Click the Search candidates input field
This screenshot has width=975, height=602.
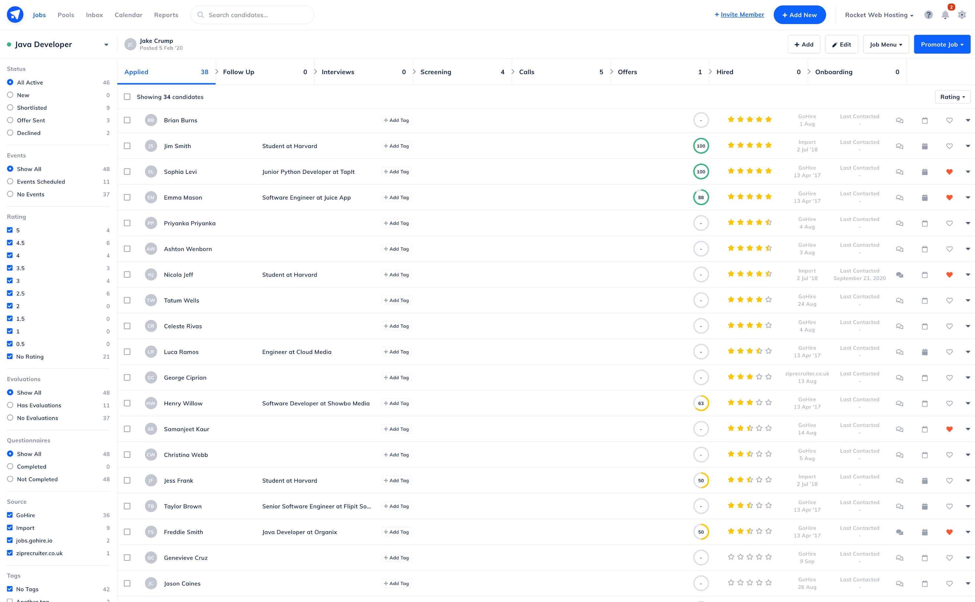coord(252,15)
